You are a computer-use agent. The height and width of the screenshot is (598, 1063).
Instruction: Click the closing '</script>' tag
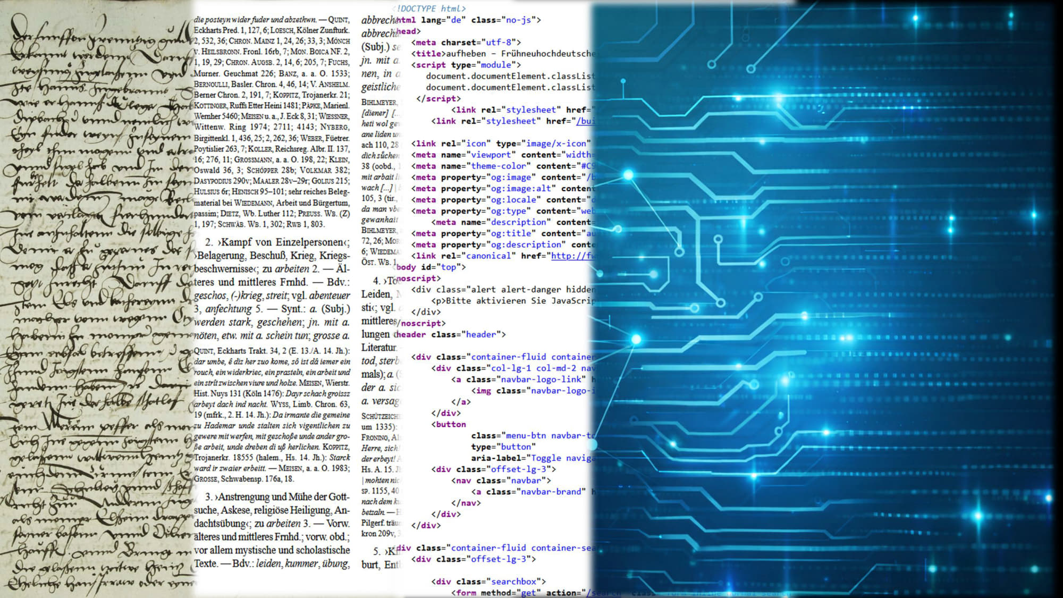pyautogui.click(x=438, y=98)
